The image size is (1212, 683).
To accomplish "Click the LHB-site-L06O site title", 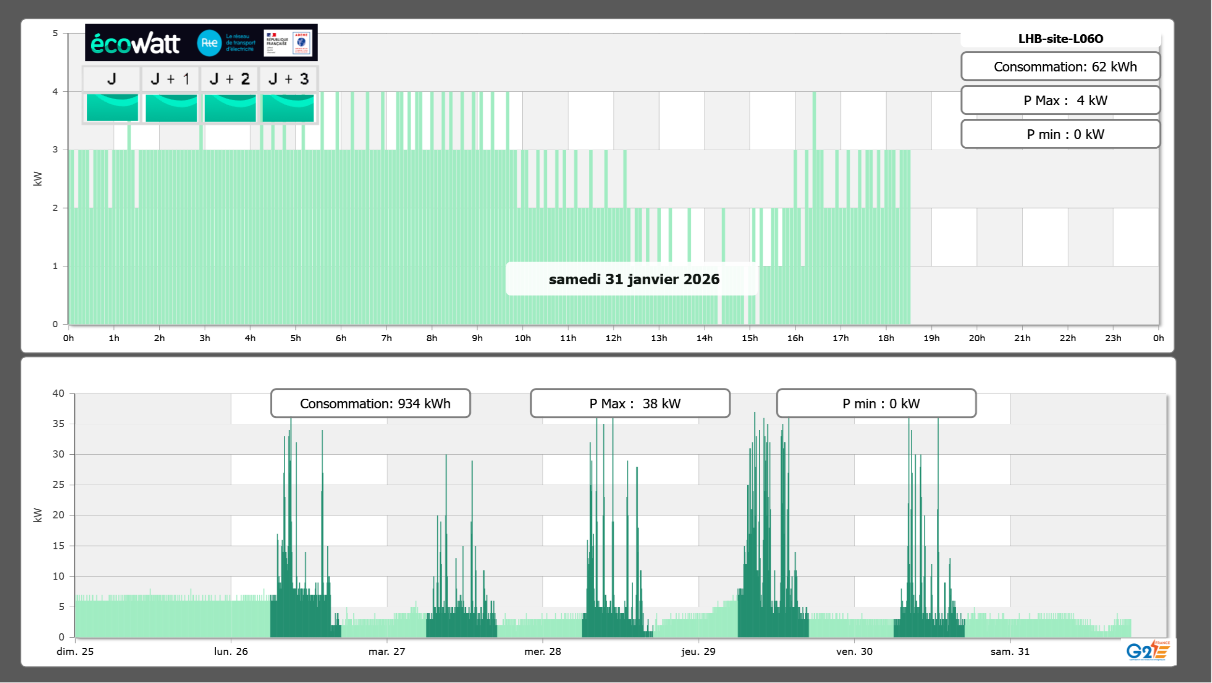I will 1060,39.
